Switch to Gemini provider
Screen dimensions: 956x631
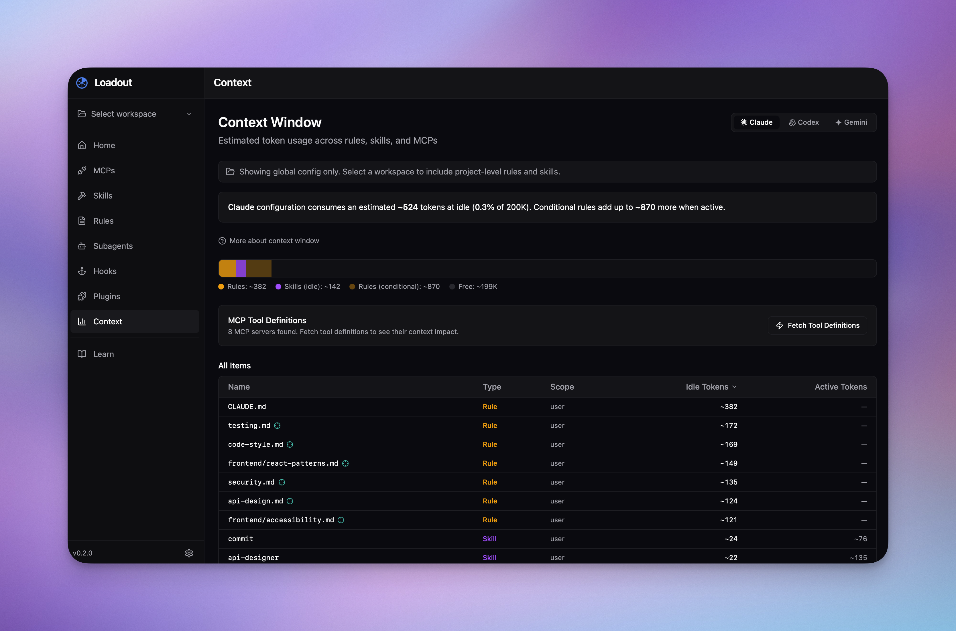click(851, 122)
